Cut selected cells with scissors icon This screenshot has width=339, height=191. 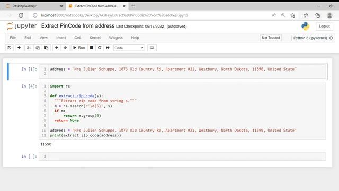29,48
